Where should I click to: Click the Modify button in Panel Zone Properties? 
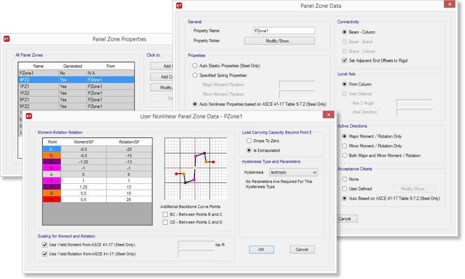point(162,88)
